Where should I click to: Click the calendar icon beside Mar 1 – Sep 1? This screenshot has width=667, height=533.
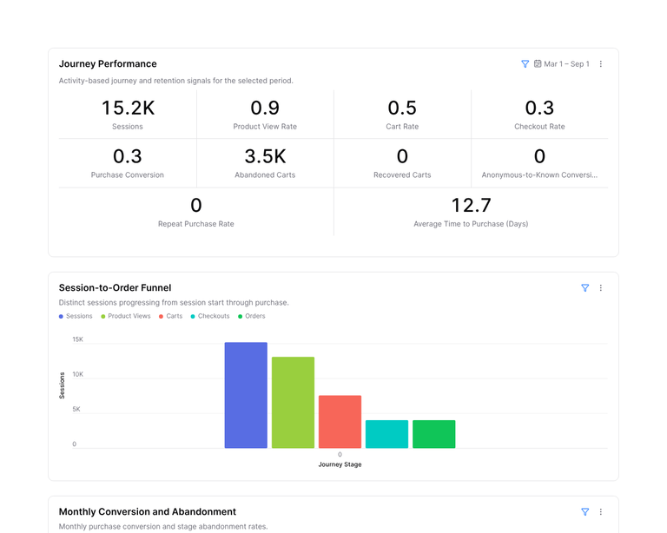(x=538, y=63)
